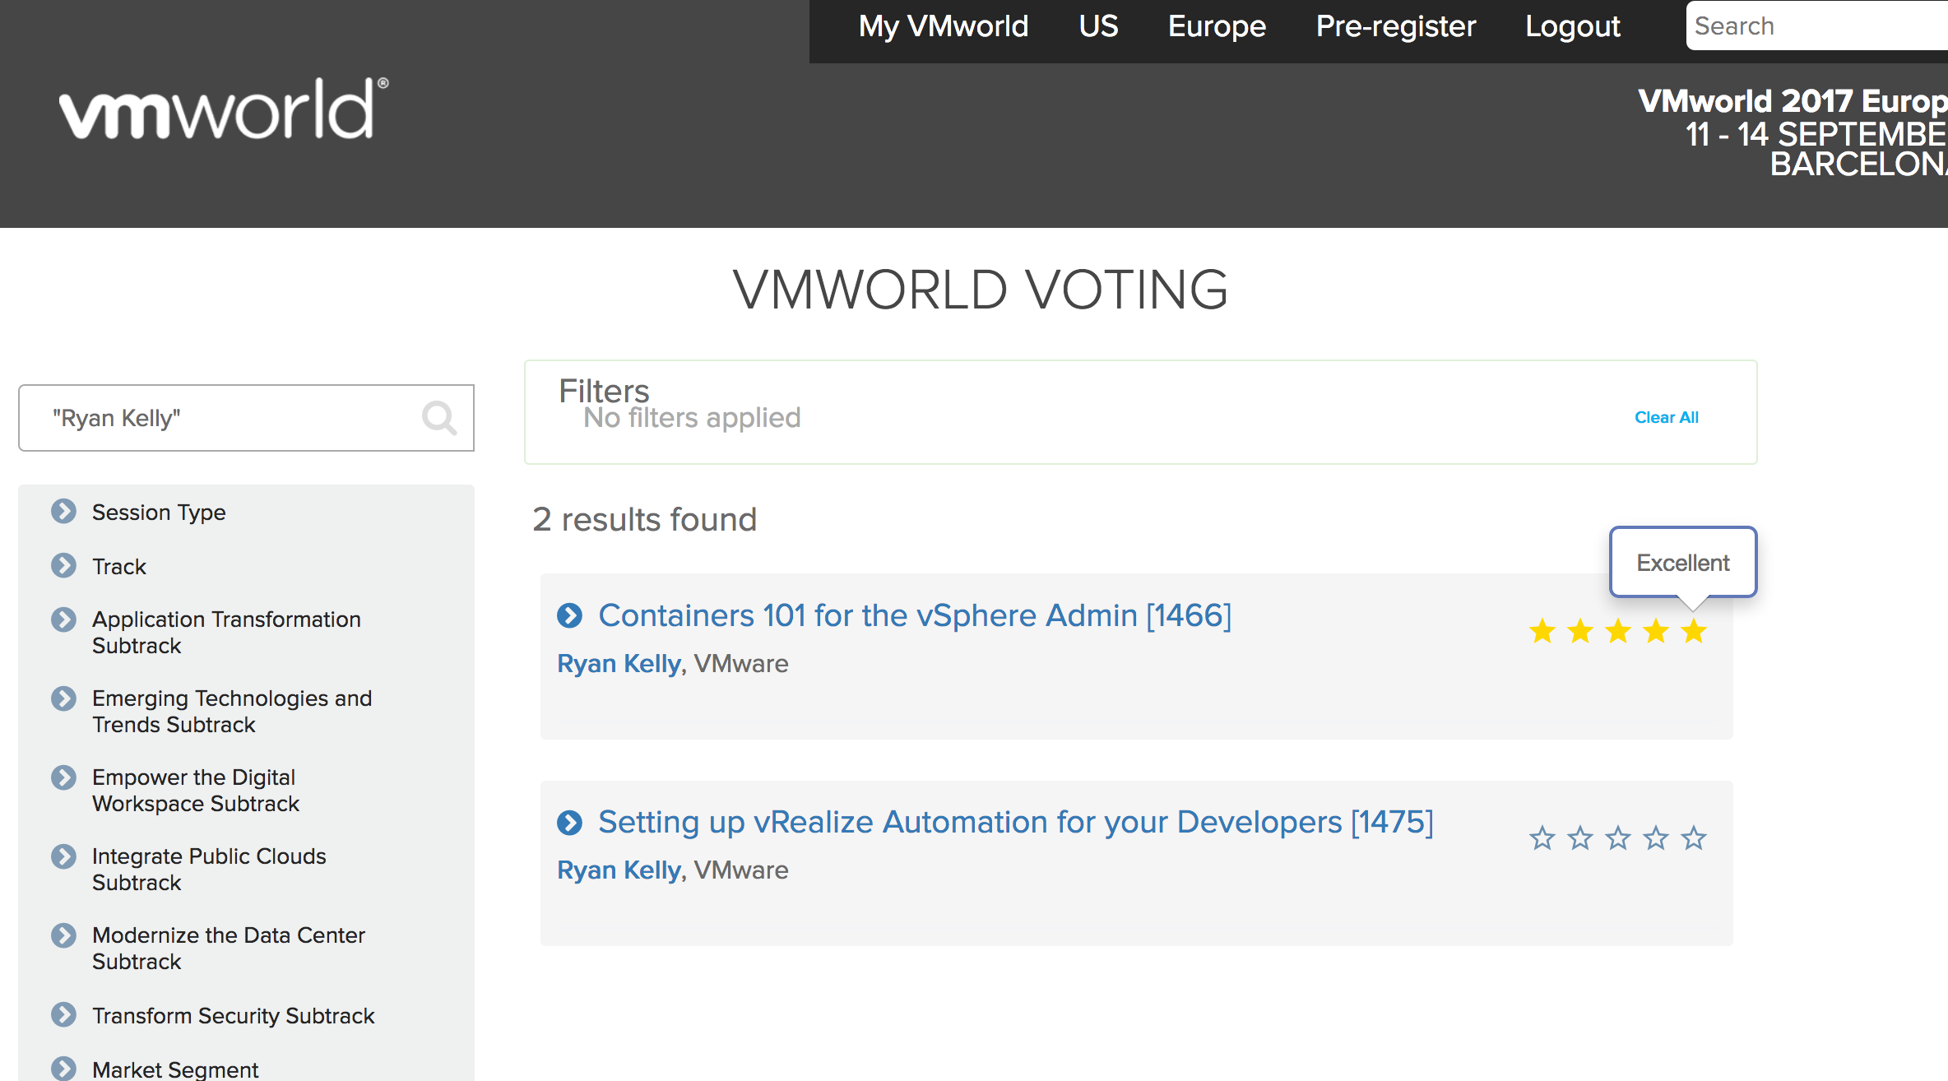Click the magnifier icon in session search box
Image resolution: width=1948 pixels, height=1081 pixels.
(439, 418)
